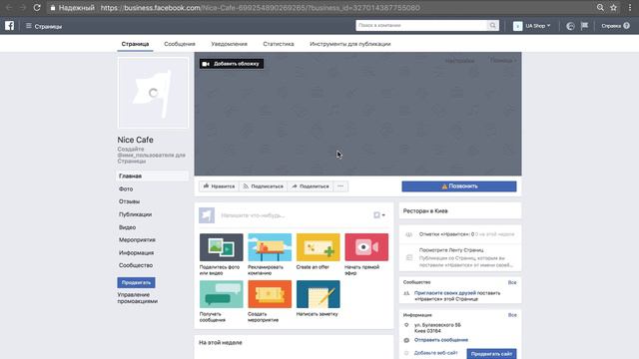Click the globe notifications icon
Viewport: 639px width, 359px height.
(570, 26)
